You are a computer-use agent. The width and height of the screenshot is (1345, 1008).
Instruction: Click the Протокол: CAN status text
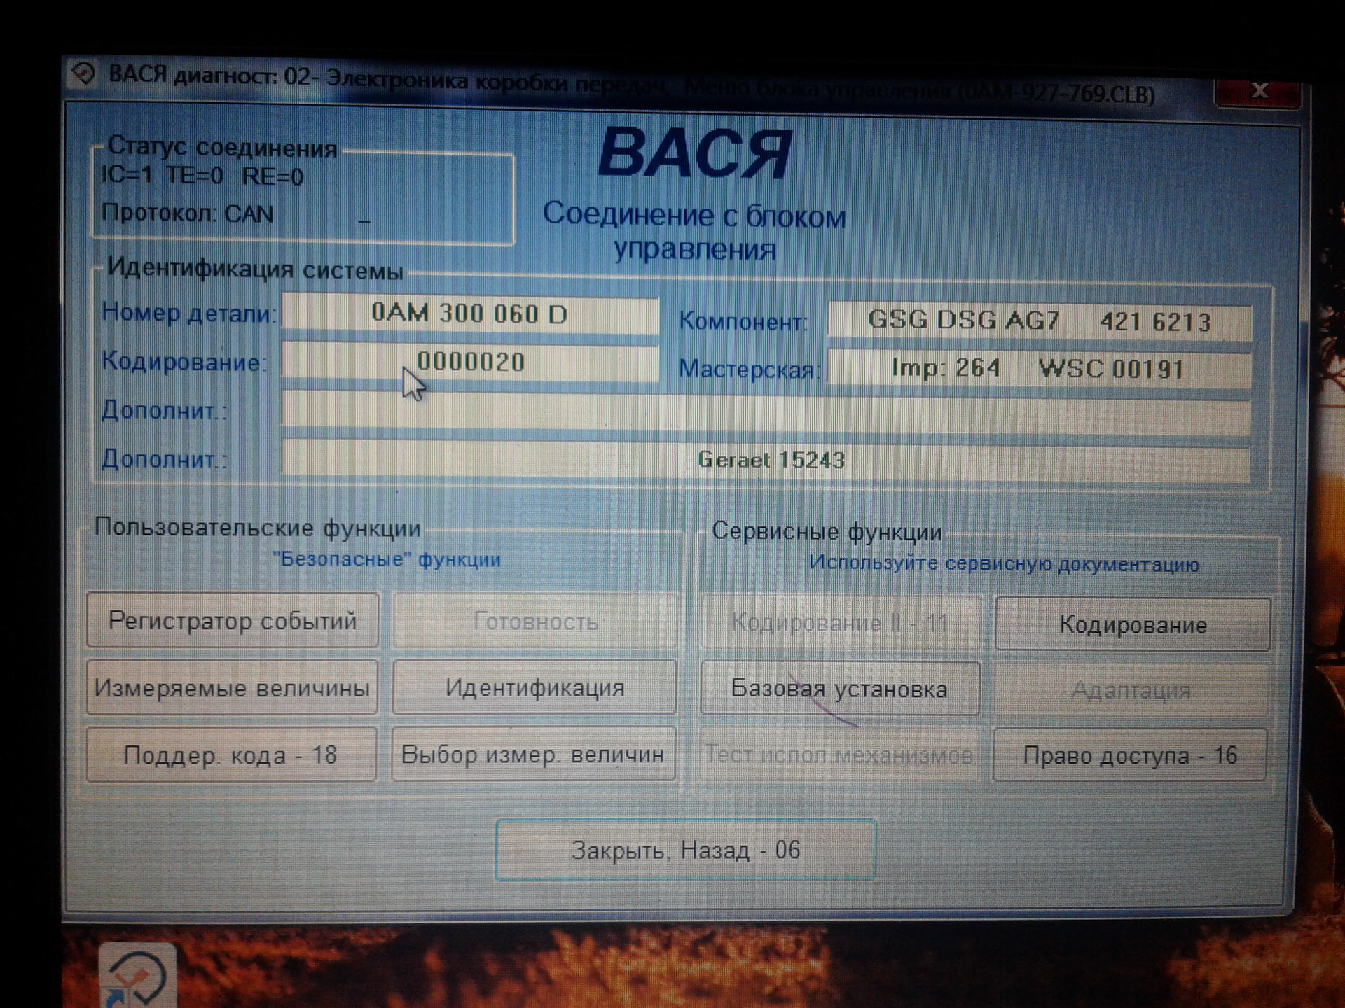[x=187, y=213]
